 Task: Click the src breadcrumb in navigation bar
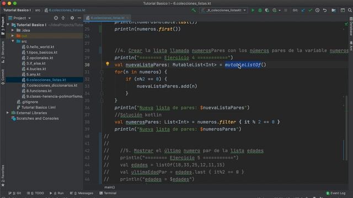(38, 10)
